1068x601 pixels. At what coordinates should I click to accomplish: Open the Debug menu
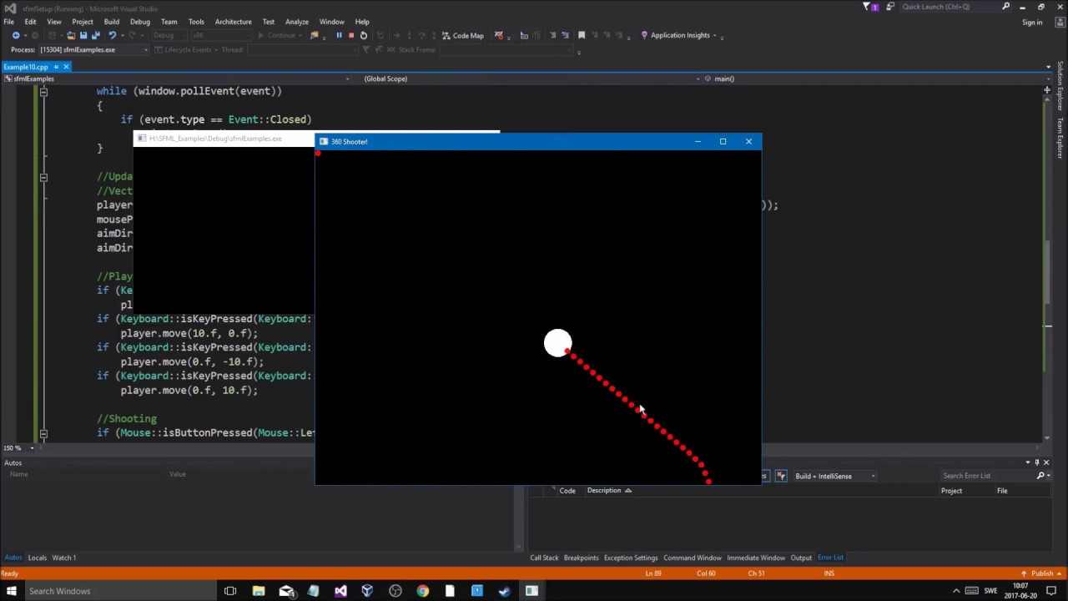coord(139,22)
